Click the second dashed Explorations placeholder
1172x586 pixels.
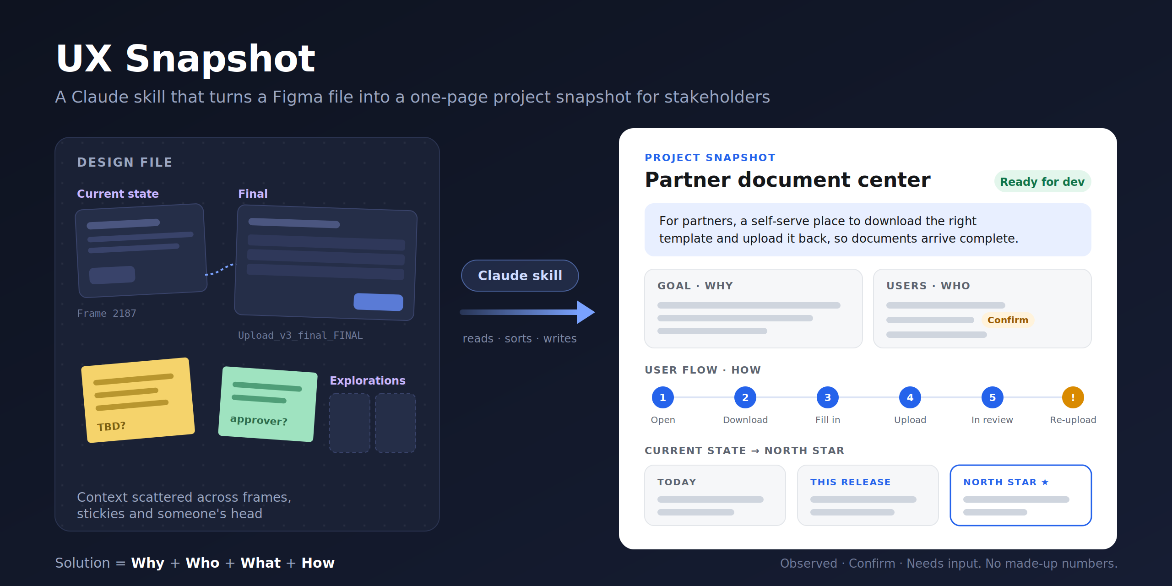tap(396, 423)
